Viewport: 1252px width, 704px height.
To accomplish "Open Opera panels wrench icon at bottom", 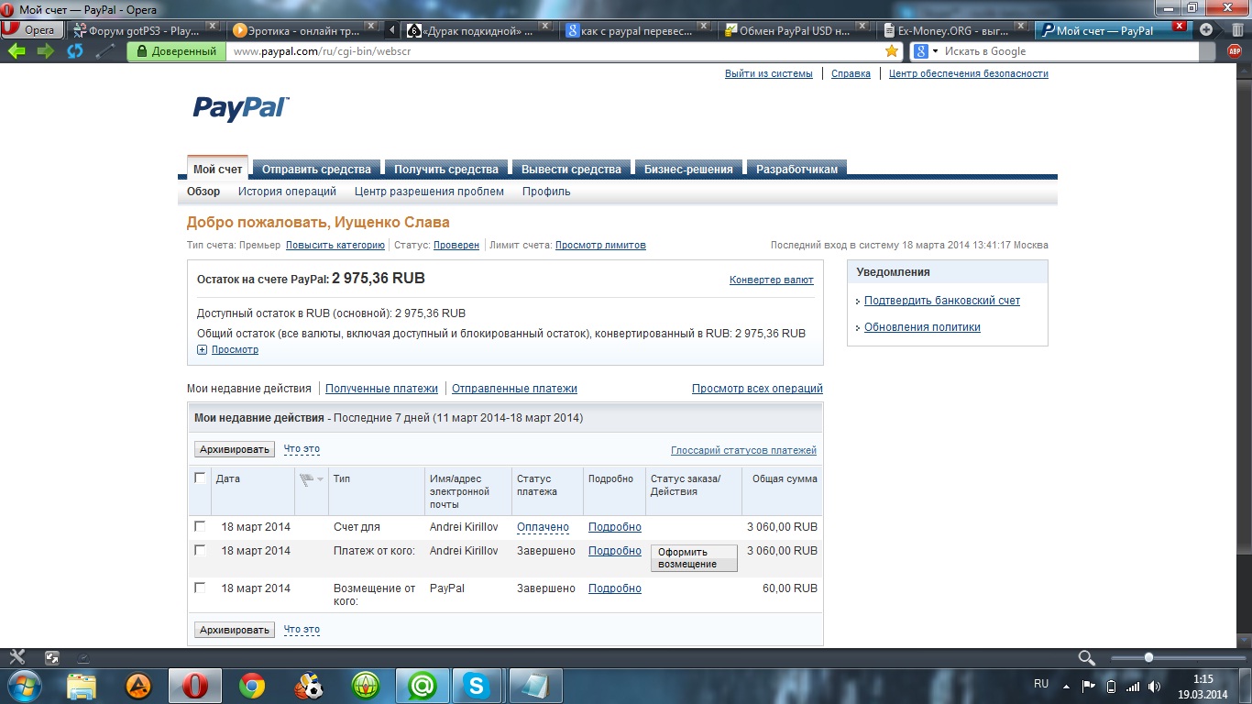I will (16, 657).
